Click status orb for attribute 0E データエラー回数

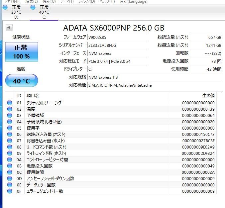(x=10, y=185)
